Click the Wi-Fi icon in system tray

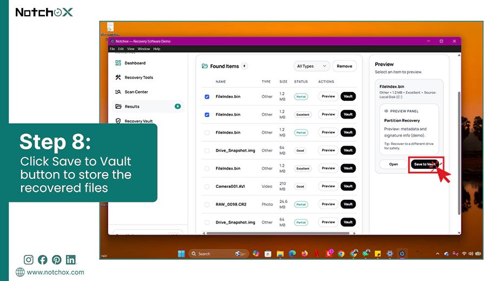464,253
